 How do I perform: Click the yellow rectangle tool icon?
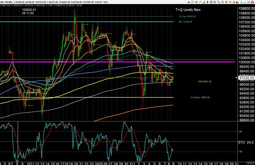[x=230, y=2]
